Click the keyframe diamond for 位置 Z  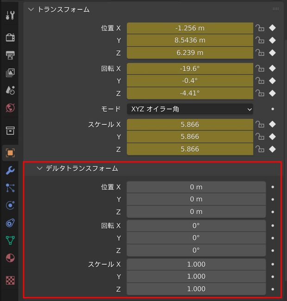[x=272, y=53]
